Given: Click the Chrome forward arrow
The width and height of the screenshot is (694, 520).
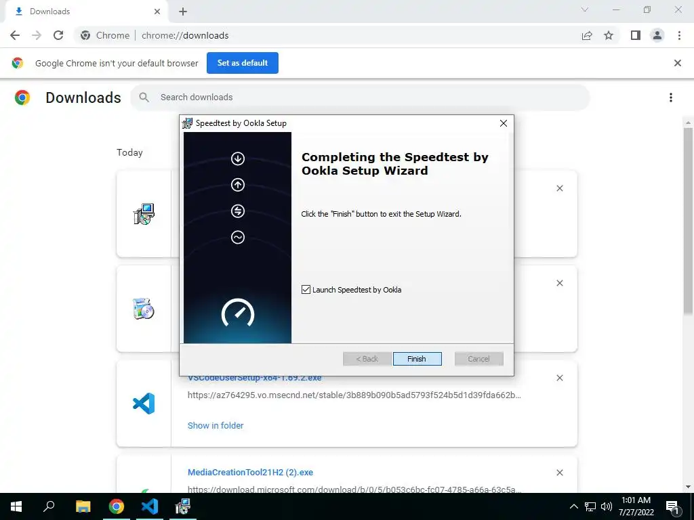Looking at the screenshot, I should [x=37, y=35].
